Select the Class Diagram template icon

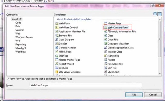pos(57,40)
